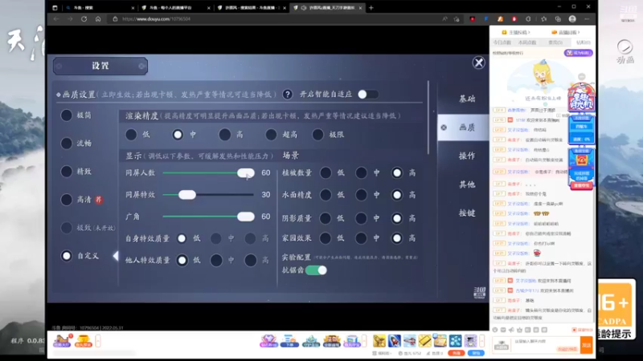The height and width of the screenshot is (361, 643).
Task: Click the horse task icon with red badge
Action: coord(62,340)
